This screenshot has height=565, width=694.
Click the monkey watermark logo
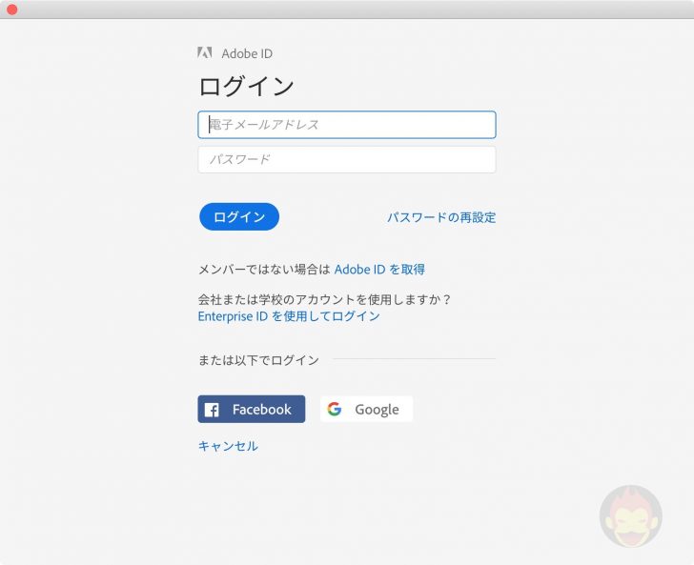coord(630,516)
